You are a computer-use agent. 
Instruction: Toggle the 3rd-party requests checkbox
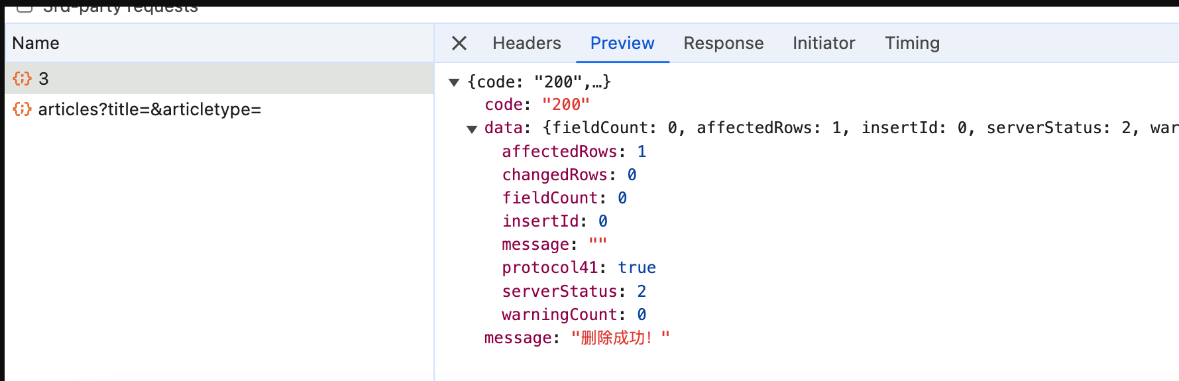click(x=25, y=7)
